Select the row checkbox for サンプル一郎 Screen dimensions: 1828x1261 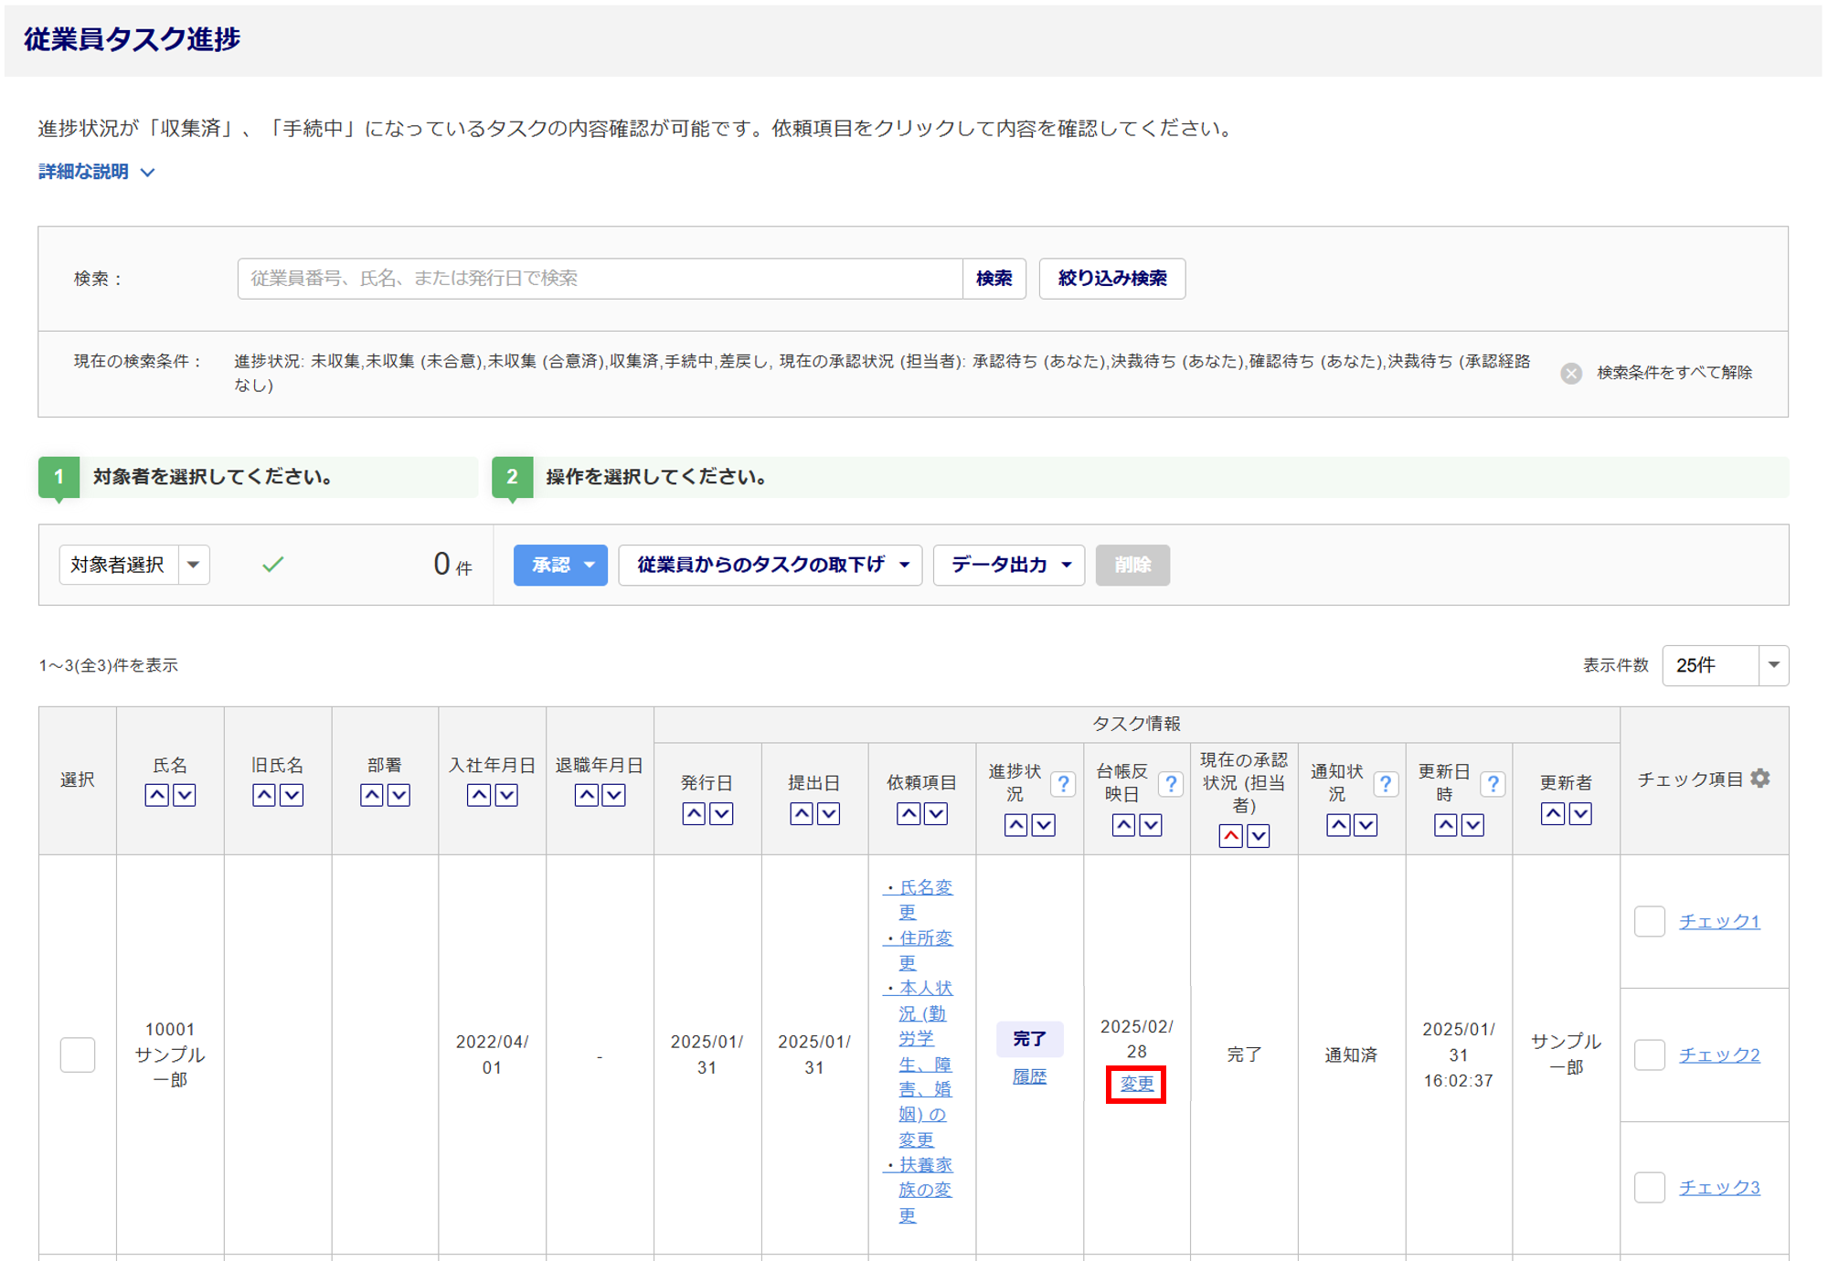pos(78,1054)
